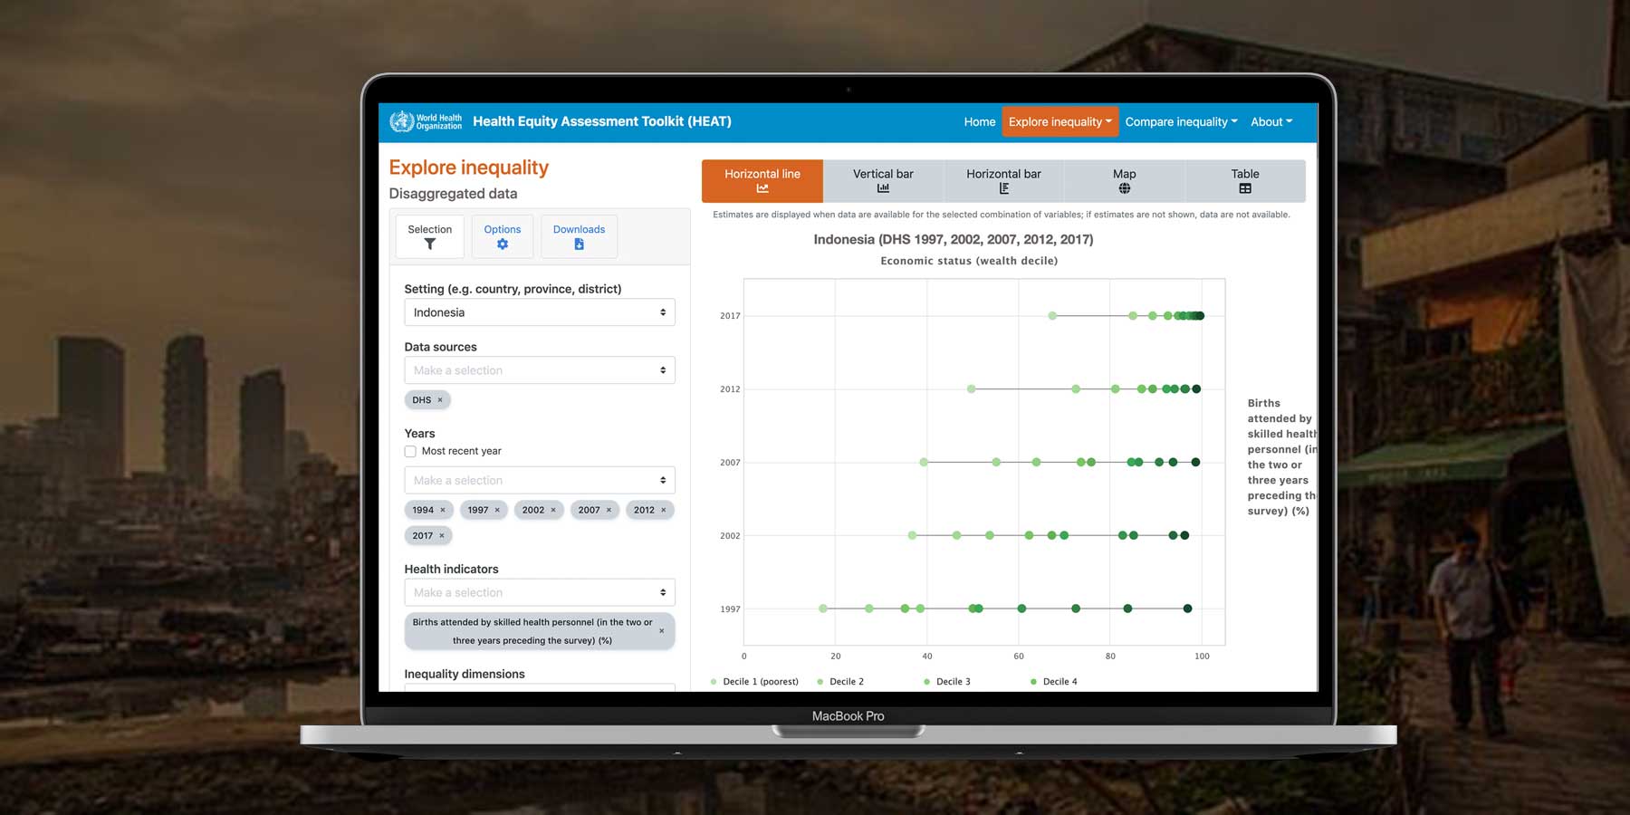1630x815 pixels.
Task: Open the Years selection dropdown field
Action: click(539, 481)
